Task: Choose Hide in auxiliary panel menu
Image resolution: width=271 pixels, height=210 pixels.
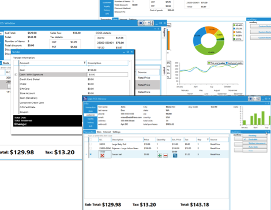Action: (x=255, y=151)
